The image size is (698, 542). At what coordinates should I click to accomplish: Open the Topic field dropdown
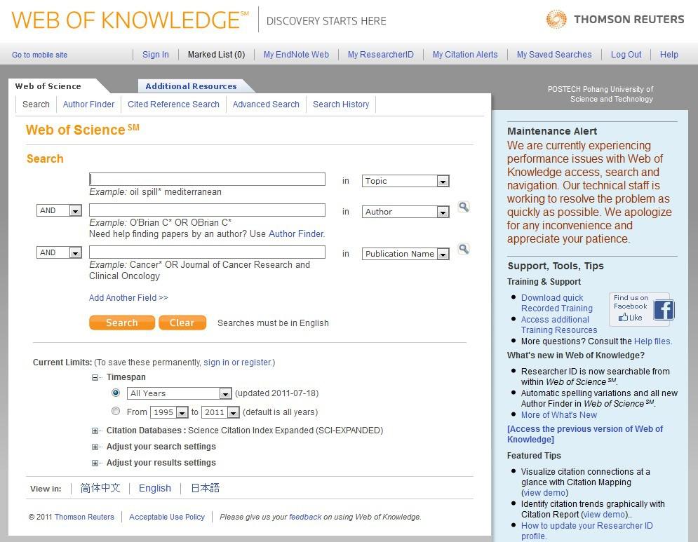tap(405, 181)
